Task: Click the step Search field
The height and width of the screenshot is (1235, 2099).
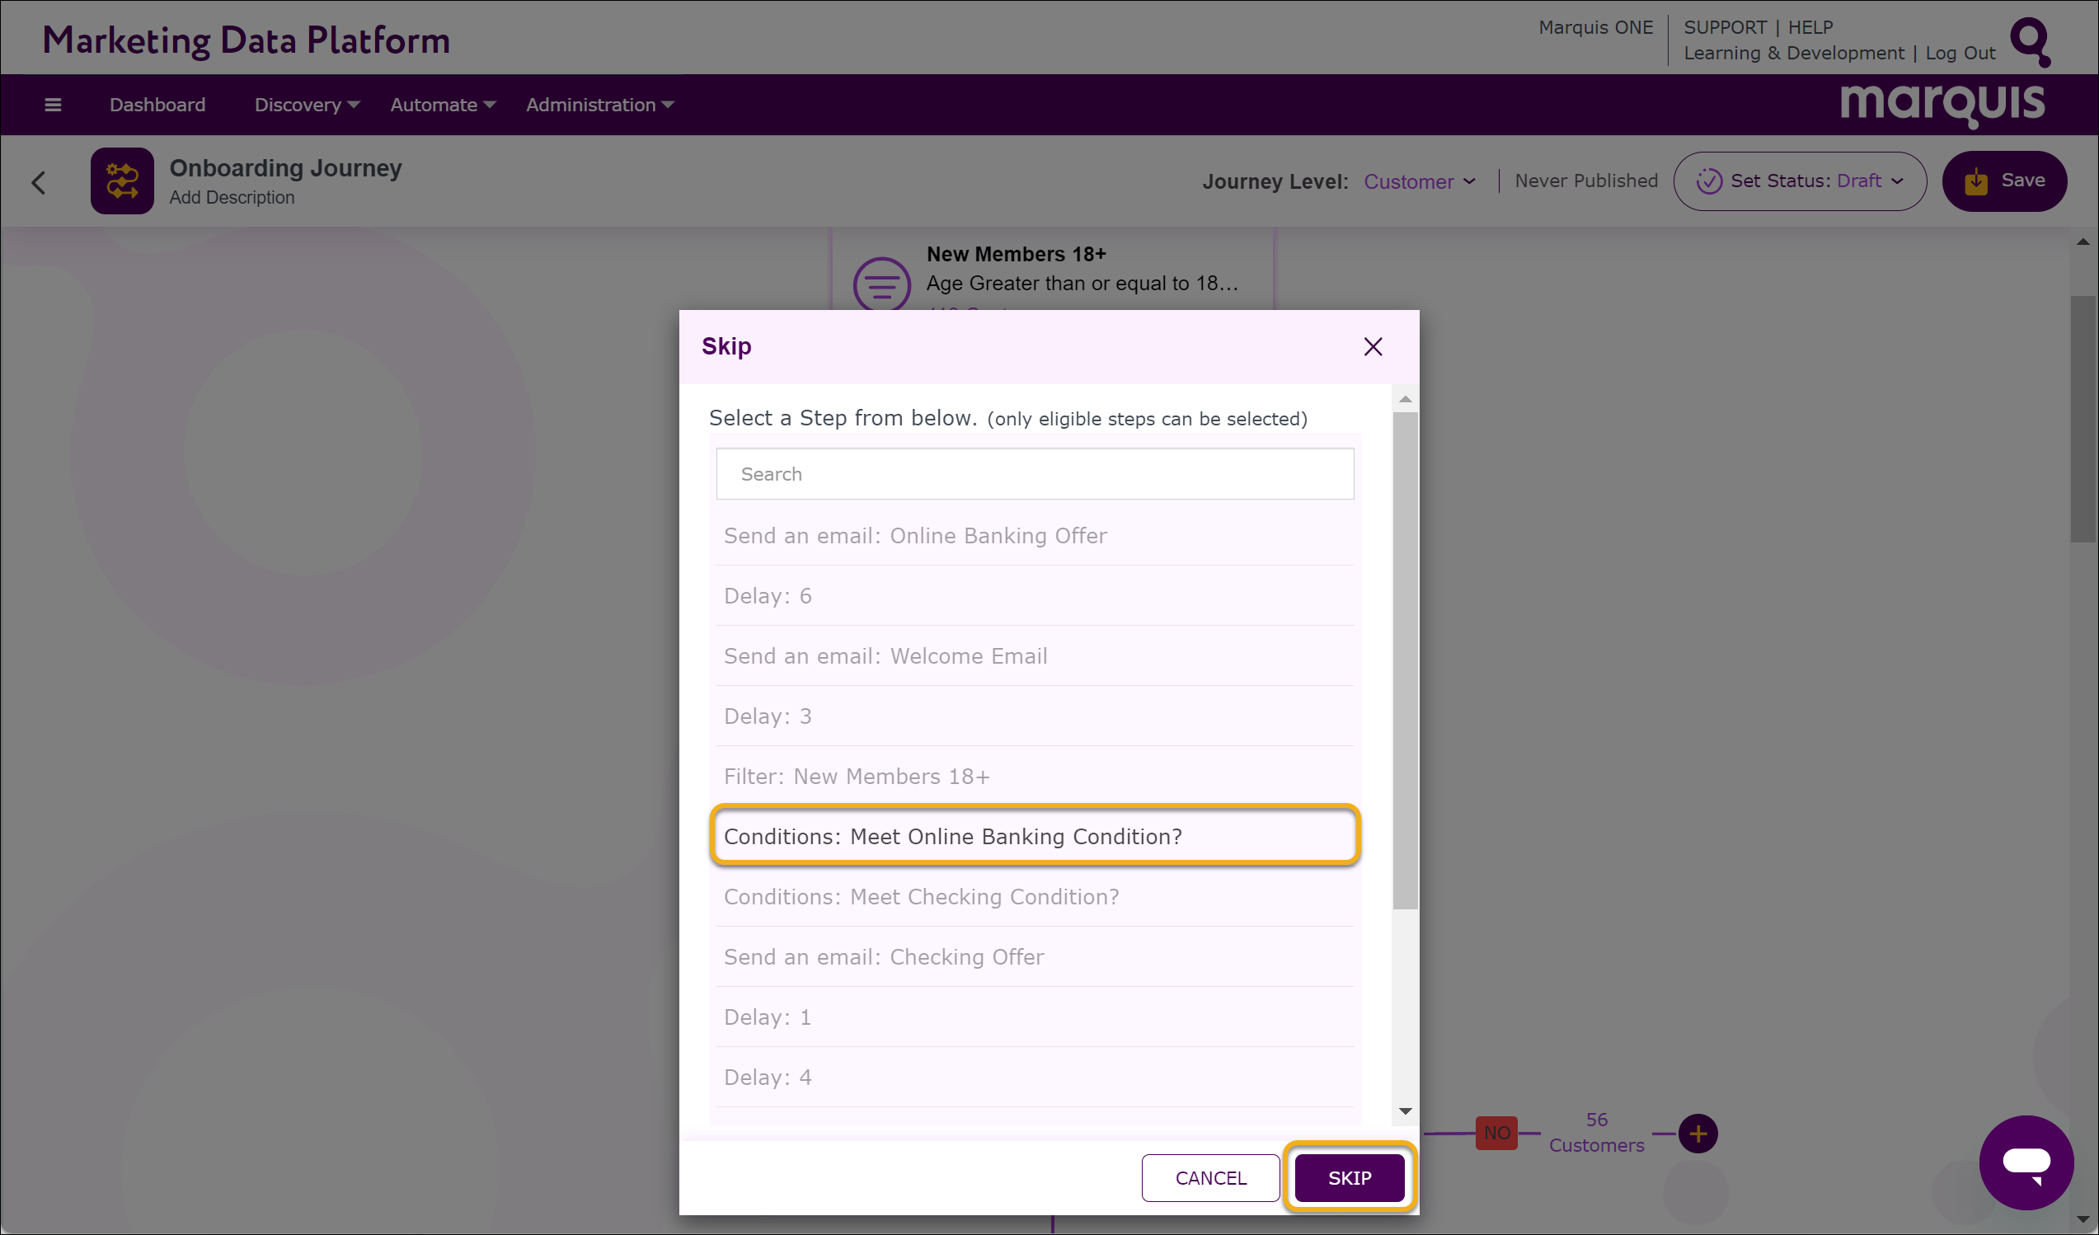Action: 1035,474
